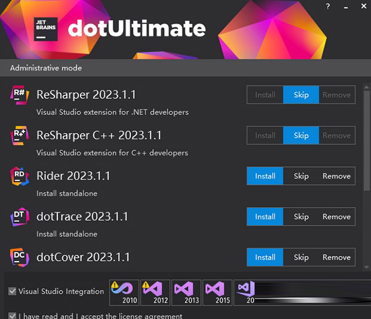Viewport: 371px width, 319px height.
Task: Select the Visual Studio 2012 icon
Action: (x=155, y=292)
